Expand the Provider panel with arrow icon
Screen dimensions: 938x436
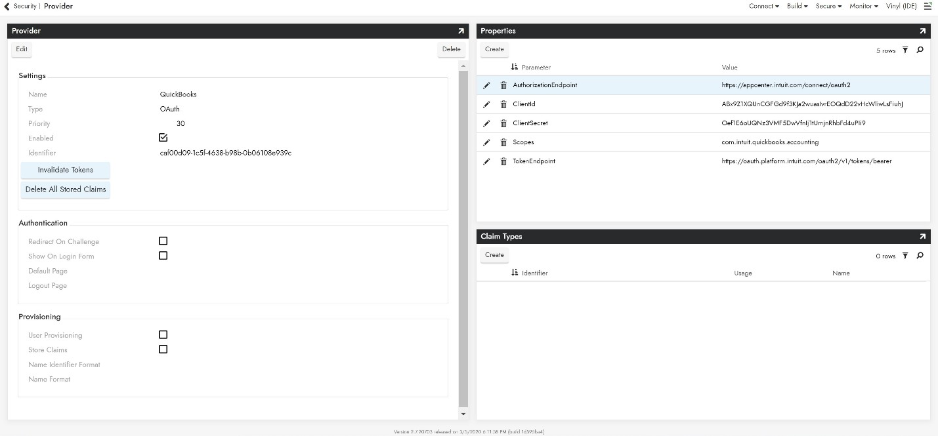click(x=461, y=31)
